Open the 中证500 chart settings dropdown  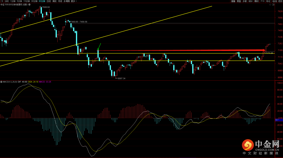pyautogui.click(x=29, y=5)
